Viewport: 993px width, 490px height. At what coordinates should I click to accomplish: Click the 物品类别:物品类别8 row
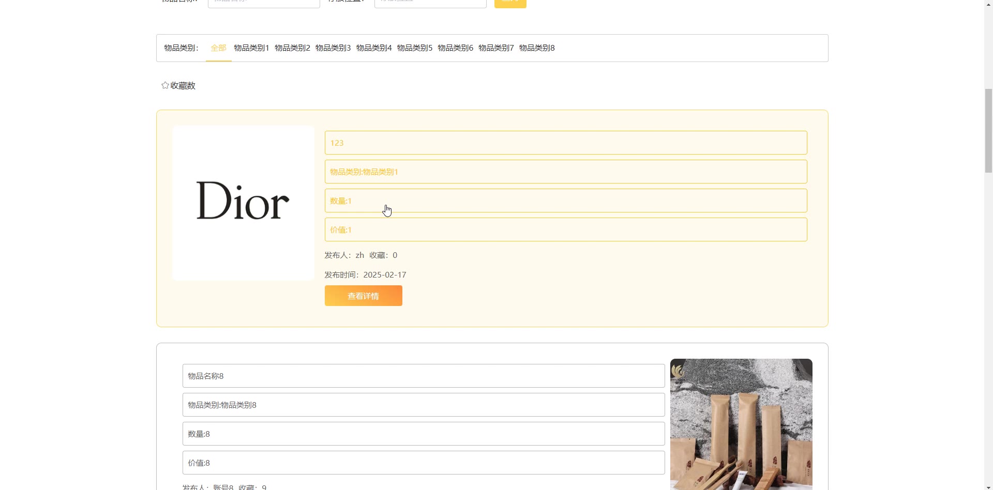pyautogui.click(x=424, y=405)
